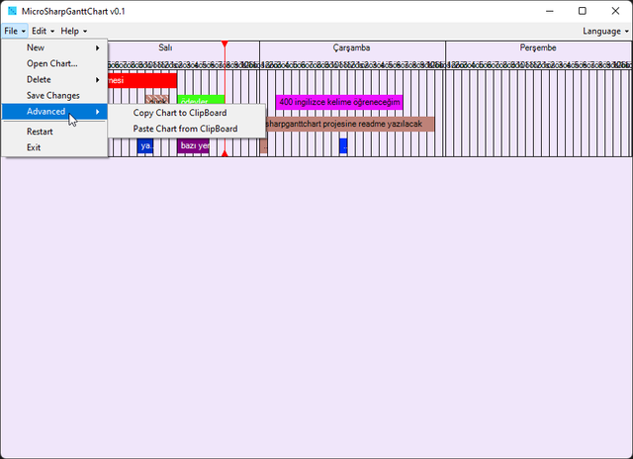633x459 pixels.
Task: Choose Open Chart... from File menu
Action: pos(51,63)
